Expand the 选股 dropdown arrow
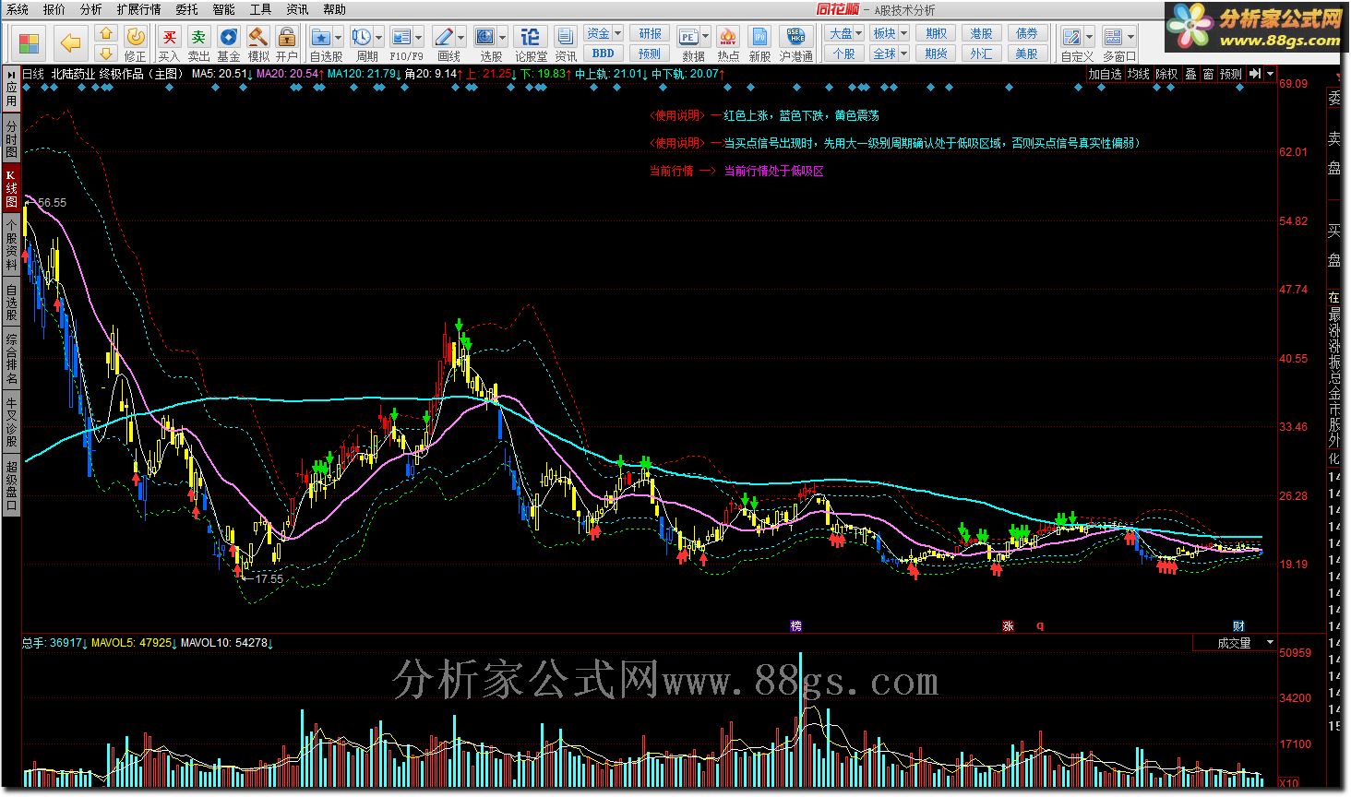1351x797 pixels. (x=503, y=38)
